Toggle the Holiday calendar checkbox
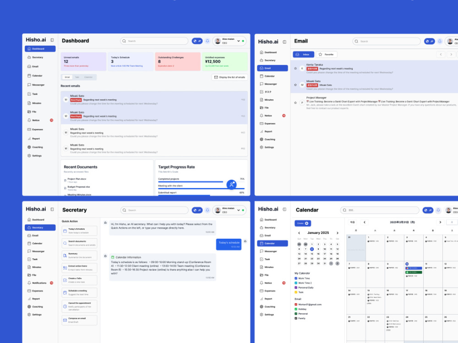 click(x=296, y=309)
